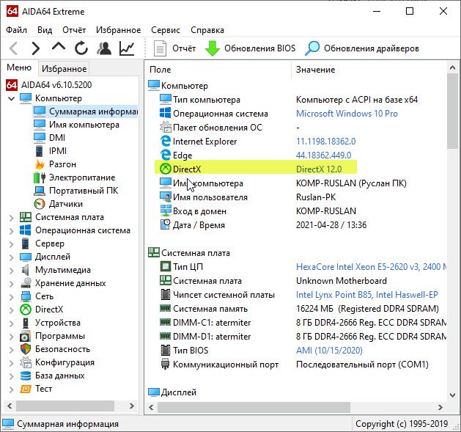Image resolution: width=461 pixels, height=432 pixels.
Task: Expand the Мультимедиа tree node
Action: (x=11, y=270)
